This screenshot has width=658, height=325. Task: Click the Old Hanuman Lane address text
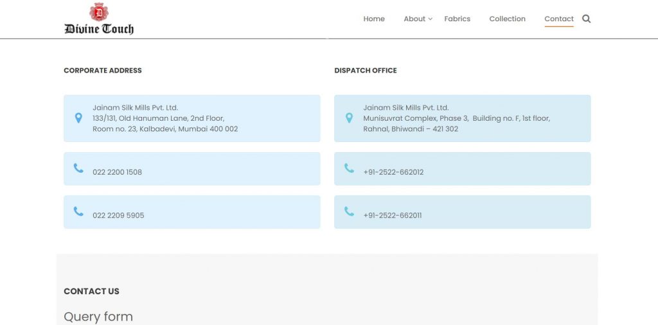point(159,118)
